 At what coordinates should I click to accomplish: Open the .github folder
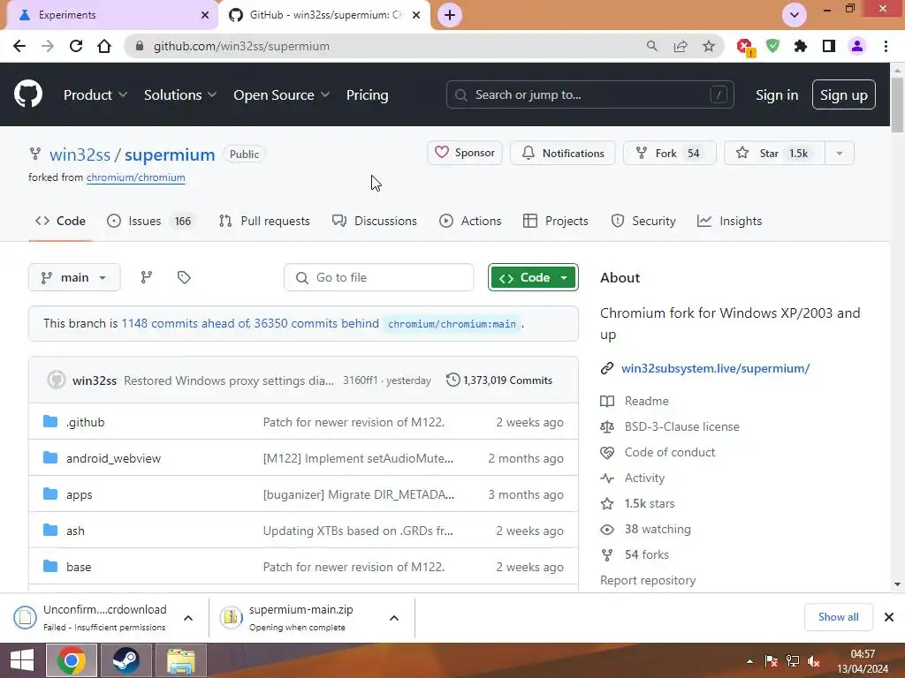tap(86, 422)
